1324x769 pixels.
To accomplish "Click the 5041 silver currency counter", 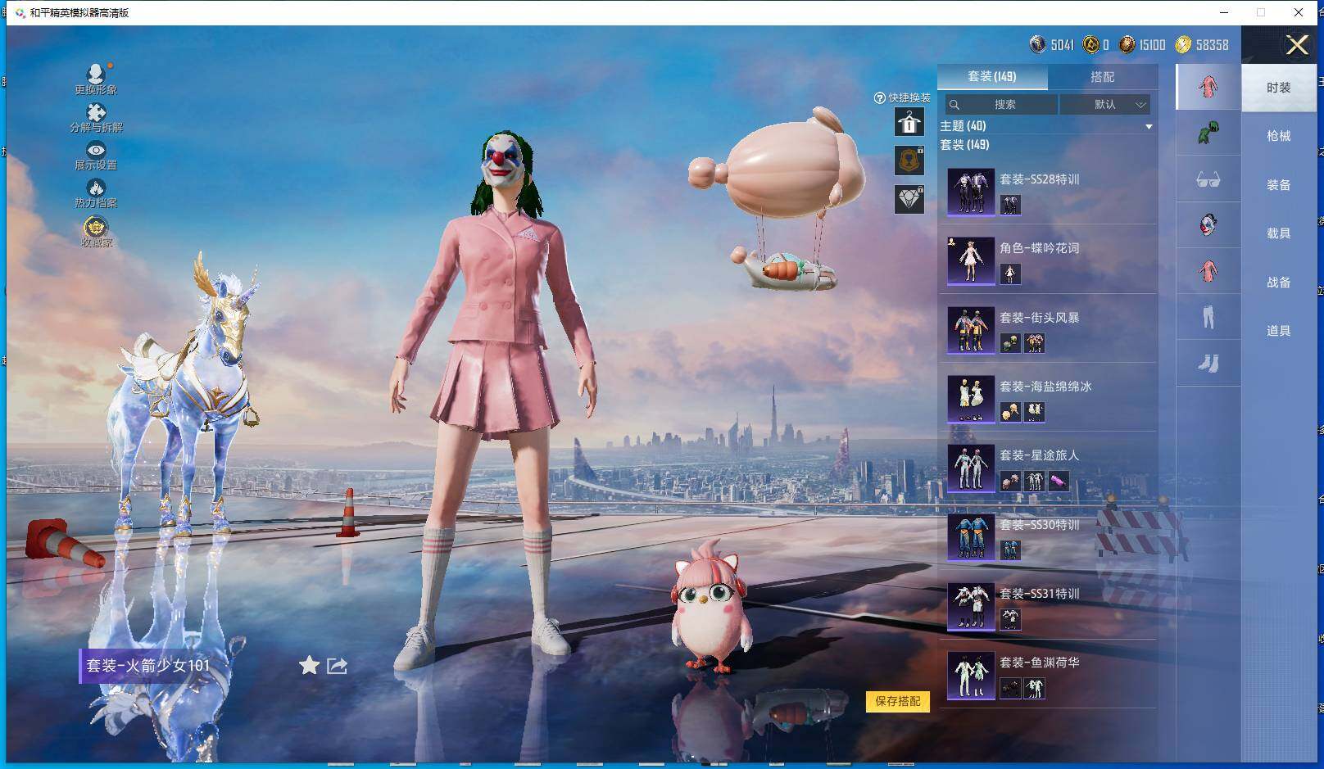I will pos(1053,44).
